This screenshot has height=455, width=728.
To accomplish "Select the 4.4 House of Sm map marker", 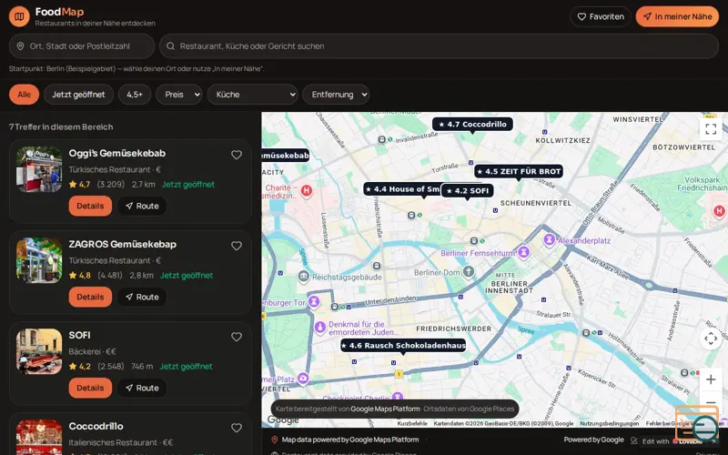I will tap(402, 189).
